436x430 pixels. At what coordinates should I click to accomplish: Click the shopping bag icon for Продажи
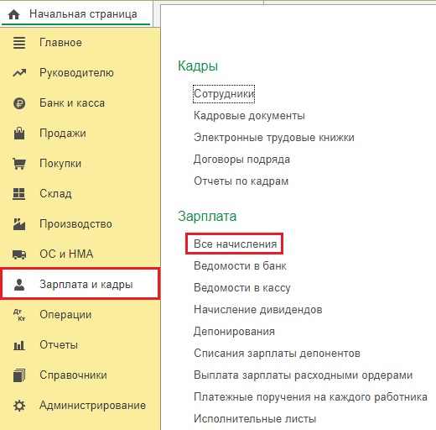point(19,134)
